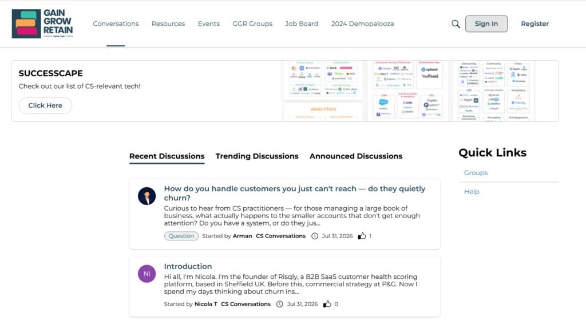The height and width of the screenshot is (320, 586).
Task: Click like count '0' on Introduction post
Action: coord(336,304)
